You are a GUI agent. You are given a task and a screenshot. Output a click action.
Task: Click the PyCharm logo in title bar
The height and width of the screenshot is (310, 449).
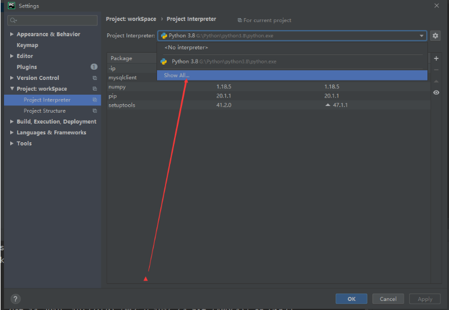tap(11, 6)
